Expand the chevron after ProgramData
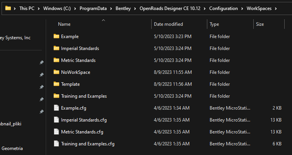The width and height of the screenshot is (292, 155). click(x=111, y=8)
